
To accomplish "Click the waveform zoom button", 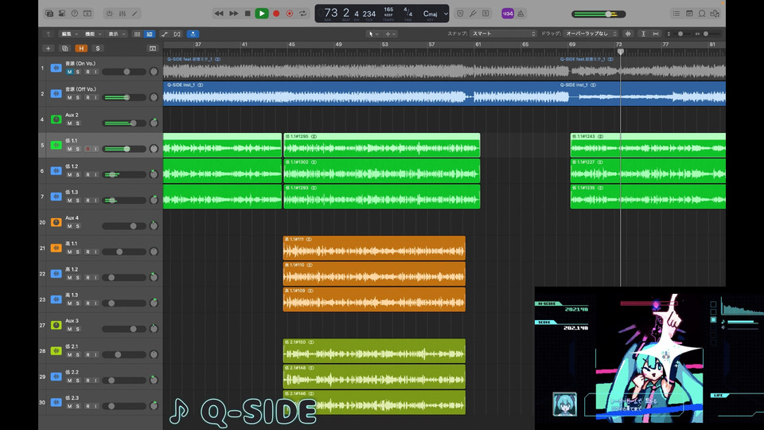I will [x=629, y=34].
